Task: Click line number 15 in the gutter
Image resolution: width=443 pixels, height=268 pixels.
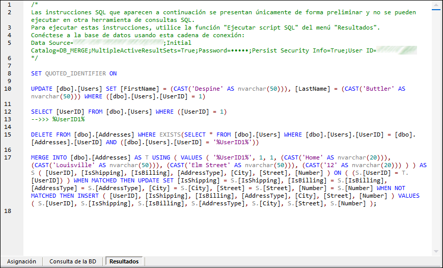Action: 8,135
